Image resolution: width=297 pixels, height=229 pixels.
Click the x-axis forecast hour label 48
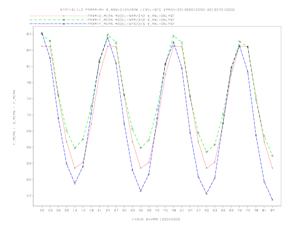click(x=174, y=210)
